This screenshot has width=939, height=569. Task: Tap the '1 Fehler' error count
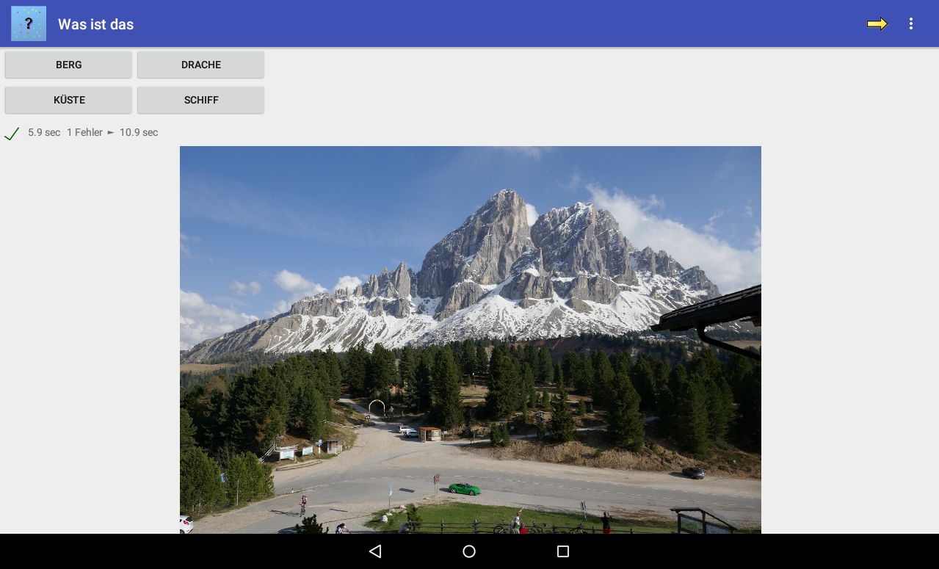click(84, 133)
